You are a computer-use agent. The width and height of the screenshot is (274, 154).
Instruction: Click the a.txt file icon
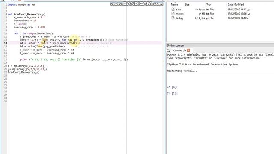pos(173,9)
